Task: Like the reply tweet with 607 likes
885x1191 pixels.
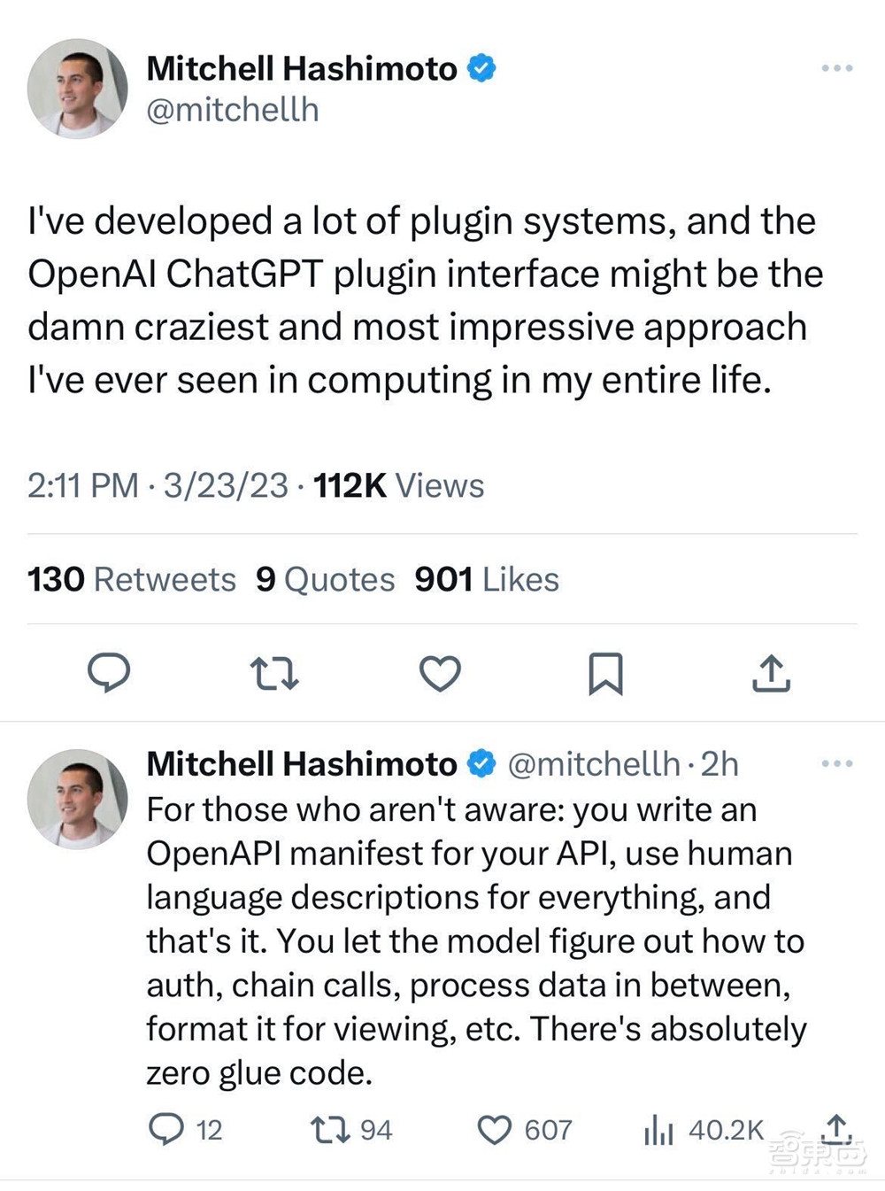Action: (x=495, y=1129)
